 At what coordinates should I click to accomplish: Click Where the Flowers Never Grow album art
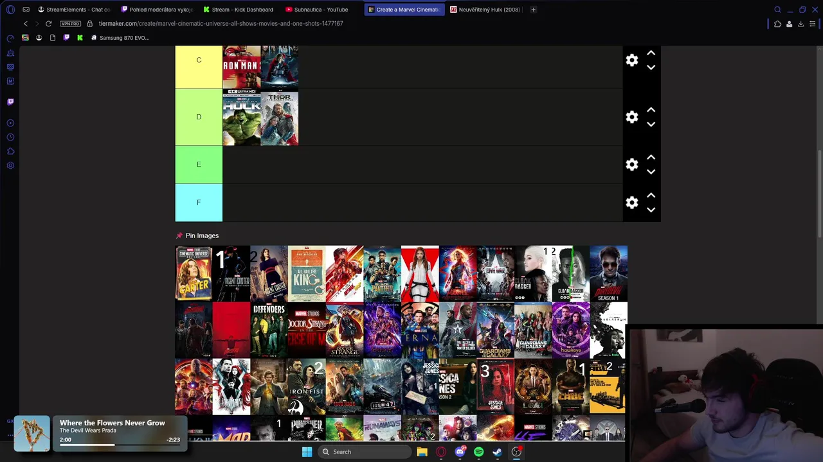[x=32, y=434]
